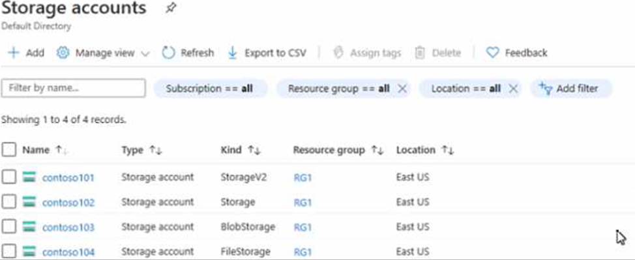Check the contoso104 row checkbox
The width and height of the screenshot is (635, 260).
9,252
